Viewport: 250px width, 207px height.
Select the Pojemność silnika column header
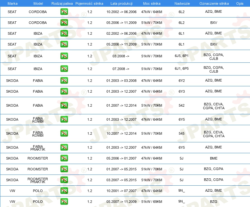point(89,4)
